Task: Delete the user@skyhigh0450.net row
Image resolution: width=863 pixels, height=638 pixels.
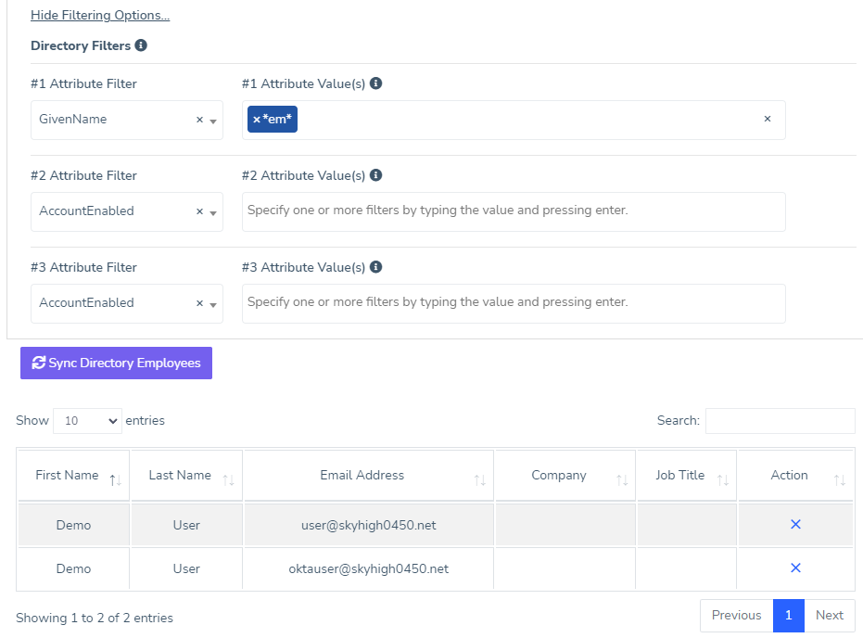Action: tap(795, 525)
